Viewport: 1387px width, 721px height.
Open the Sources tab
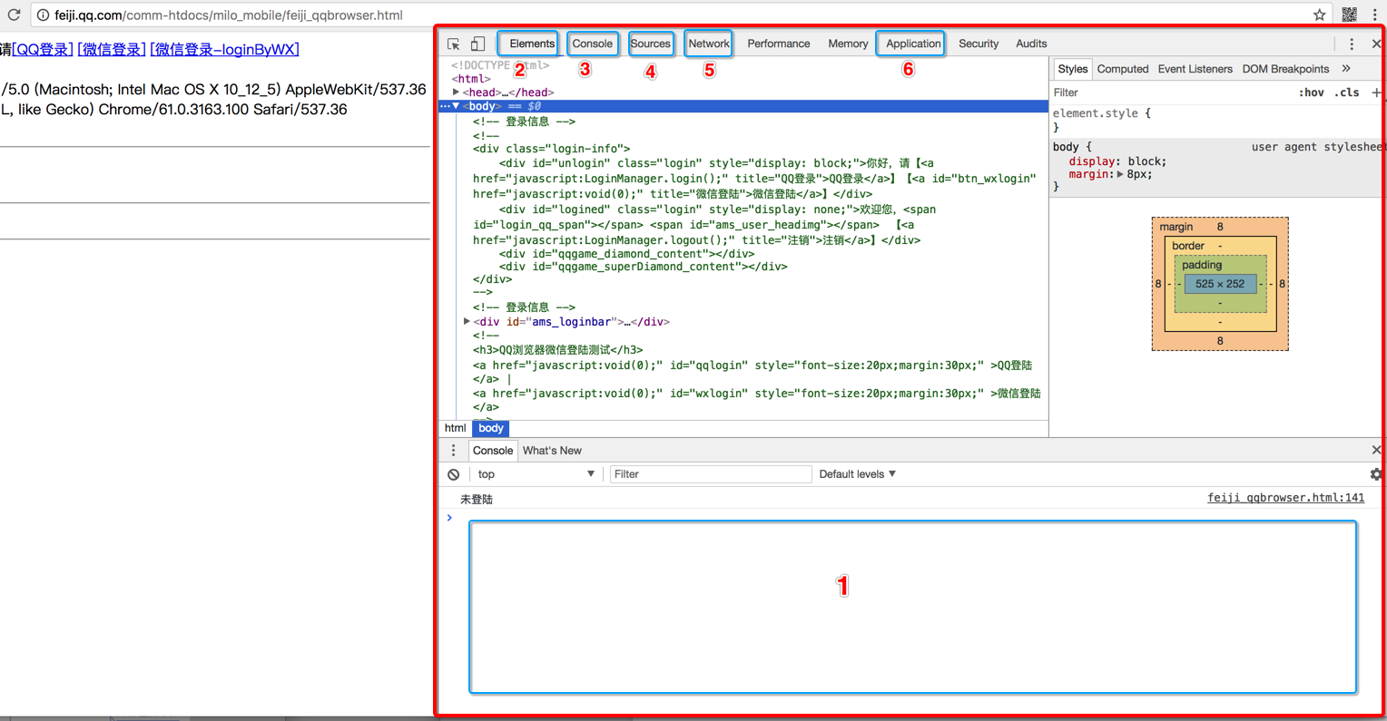651,44
